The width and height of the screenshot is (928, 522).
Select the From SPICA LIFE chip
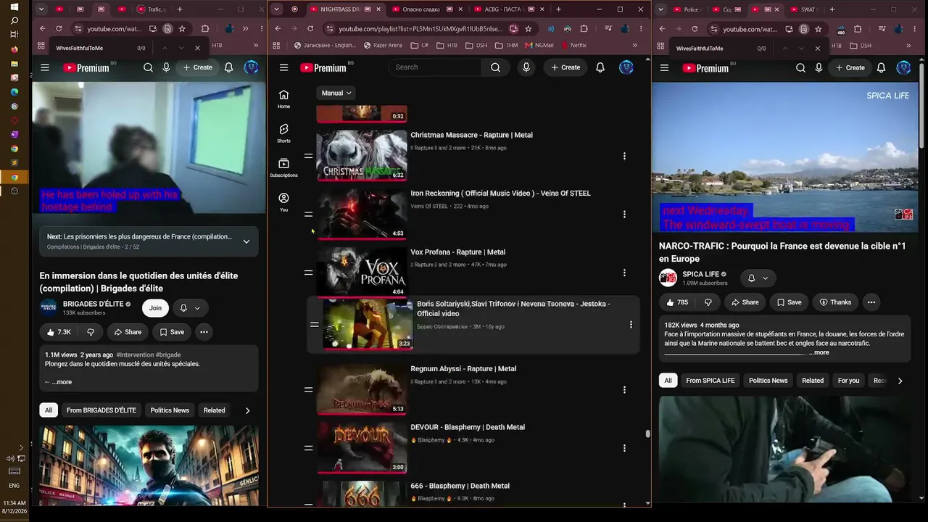pyautogui.click(x=710, y=381)
